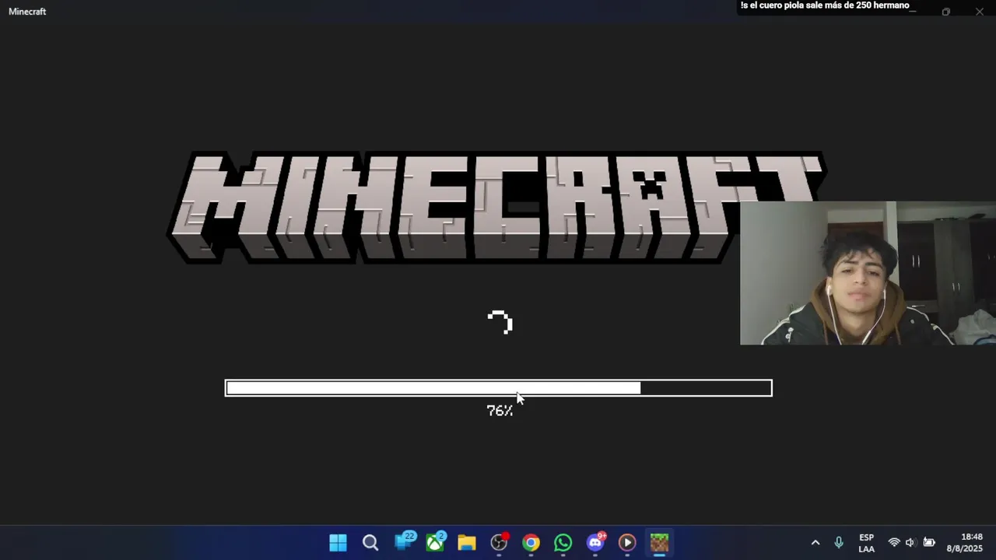Restore down the Minecraft window
This screenshot has height=560, width=996.
click(x=946, y=12)
